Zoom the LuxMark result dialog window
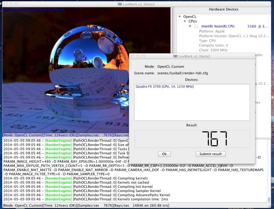The width and height of the screenshot is (274, 209). (x=143, y=56)
